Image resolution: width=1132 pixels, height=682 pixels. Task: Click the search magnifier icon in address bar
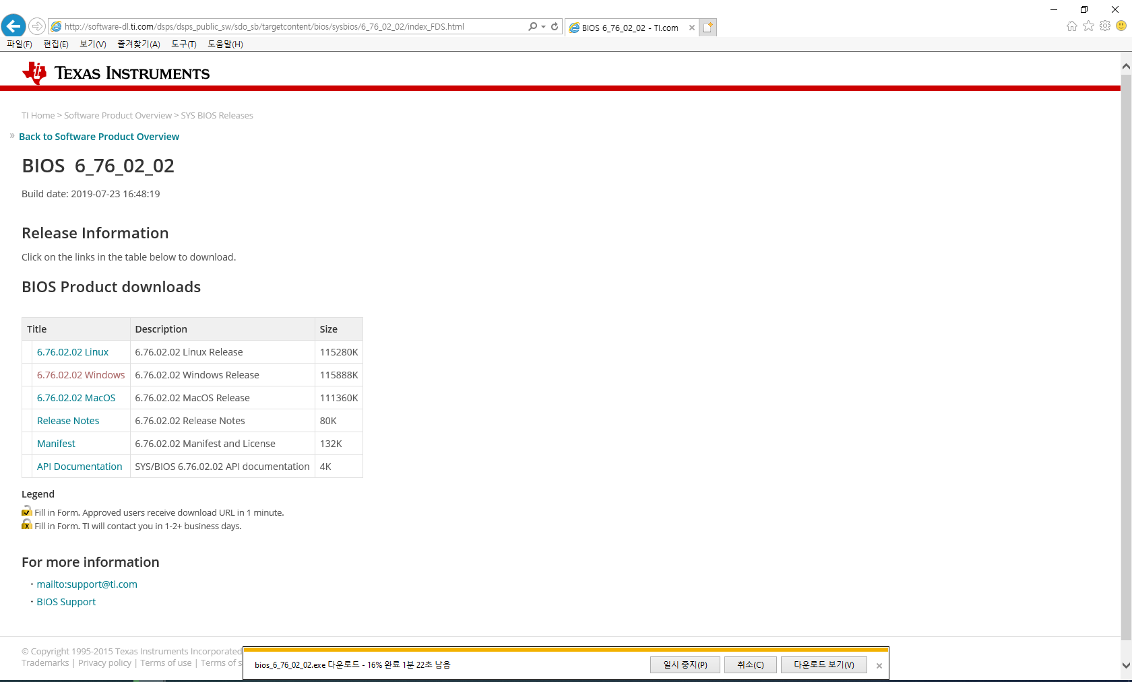pyautogui.click(x=532, y=26)
